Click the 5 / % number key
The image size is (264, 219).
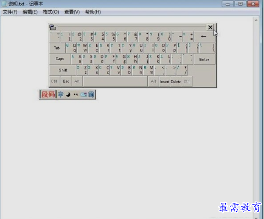110,37
